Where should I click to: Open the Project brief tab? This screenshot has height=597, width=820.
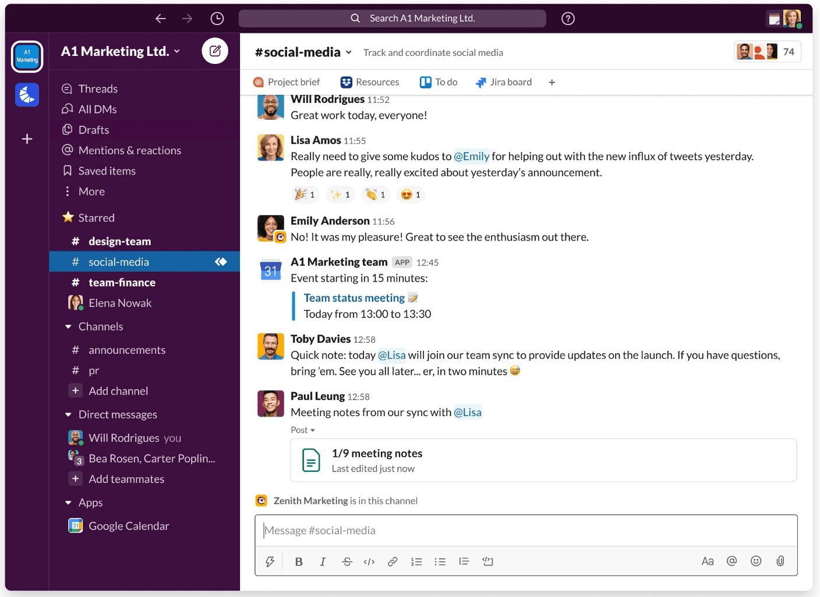287,82
